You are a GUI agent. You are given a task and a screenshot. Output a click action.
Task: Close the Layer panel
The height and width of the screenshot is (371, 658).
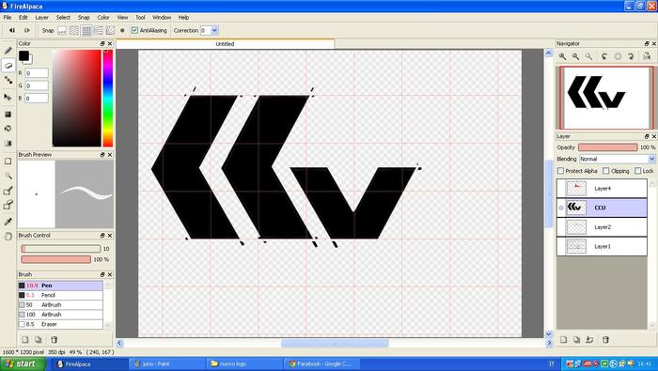coord(654,137)
